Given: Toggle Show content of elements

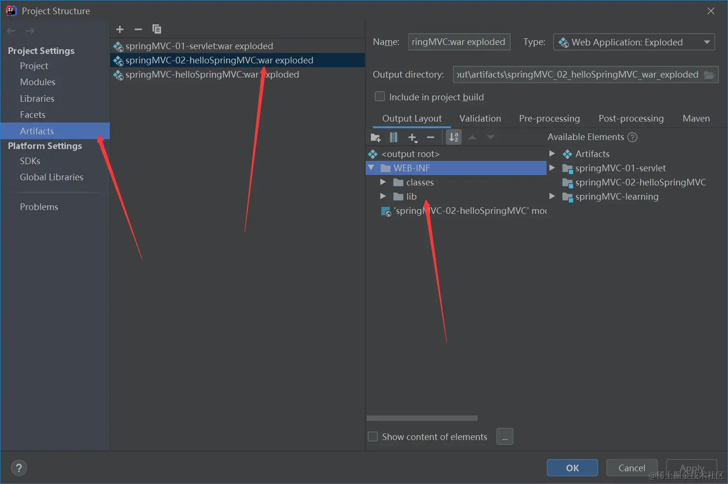Looking at the screenshot, I should pyautogui.click(x=373, y=436).
